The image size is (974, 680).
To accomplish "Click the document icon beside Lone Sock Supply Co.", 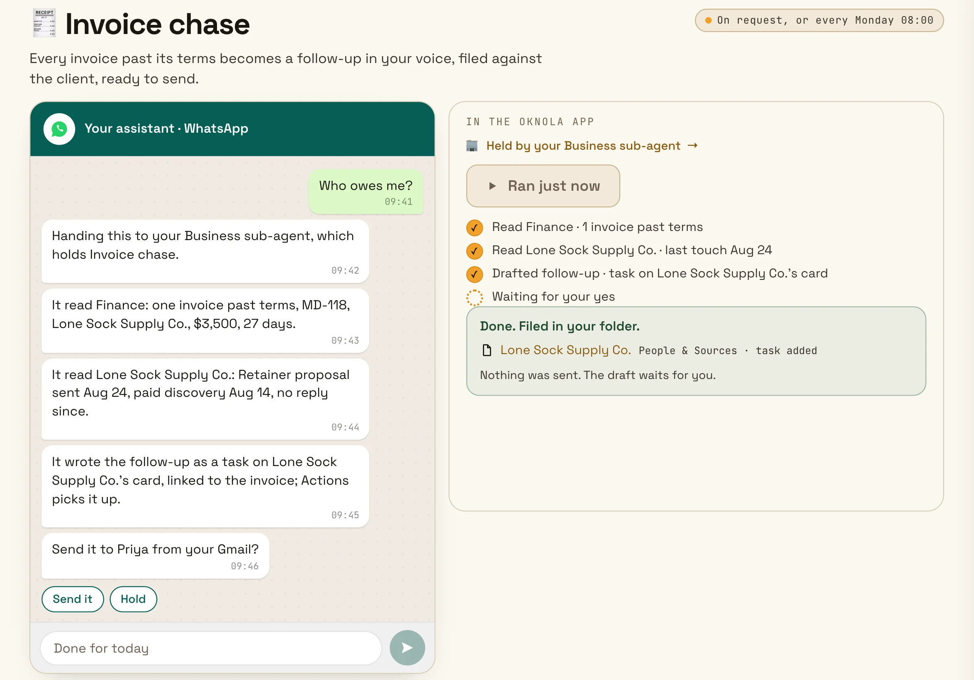I will click(x=487, y=350).
